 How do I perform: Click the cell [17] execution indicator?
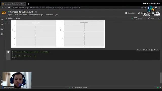tap(8, 22)
